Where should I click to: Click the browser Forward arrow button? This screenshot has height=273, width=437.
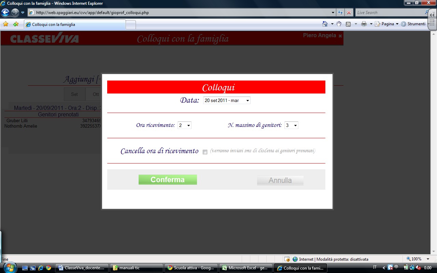click(15, 13)
